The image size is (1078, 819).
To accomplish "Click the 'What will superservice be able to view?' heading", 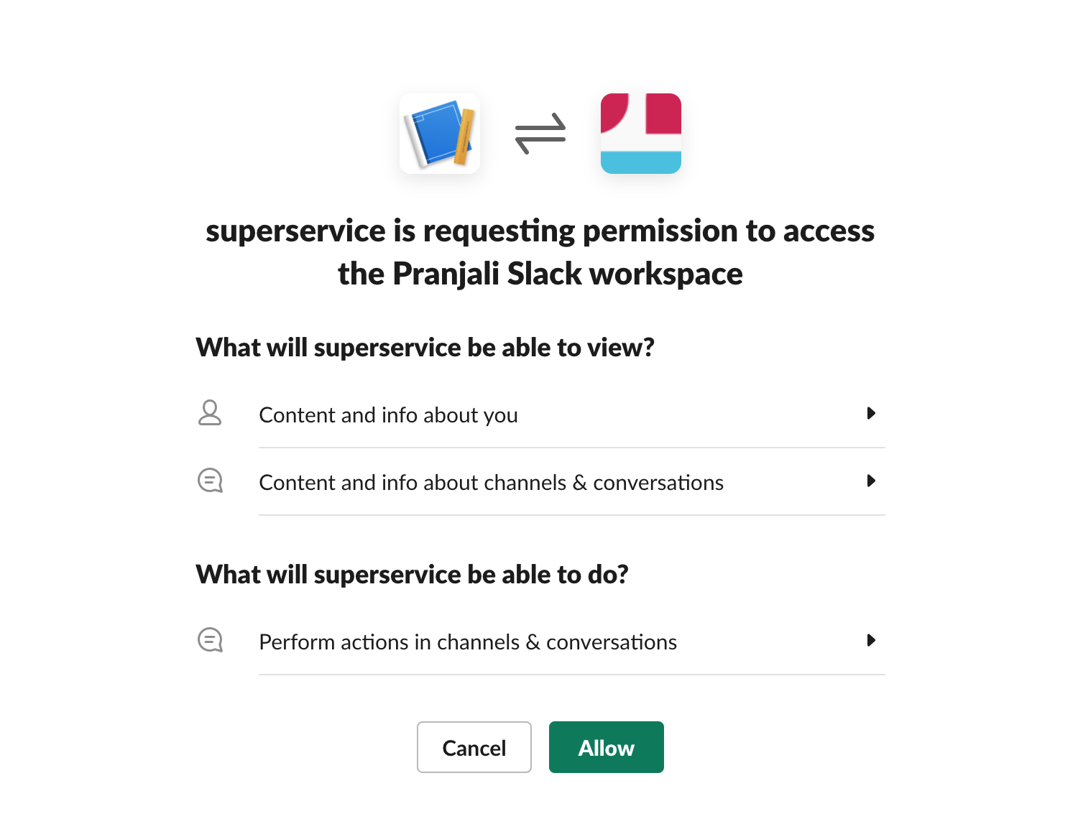I will (425, 348).
